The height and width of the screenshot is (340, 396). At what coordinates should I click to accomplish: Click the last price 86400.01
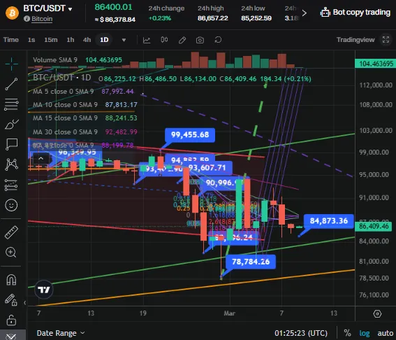click(113, 7)
